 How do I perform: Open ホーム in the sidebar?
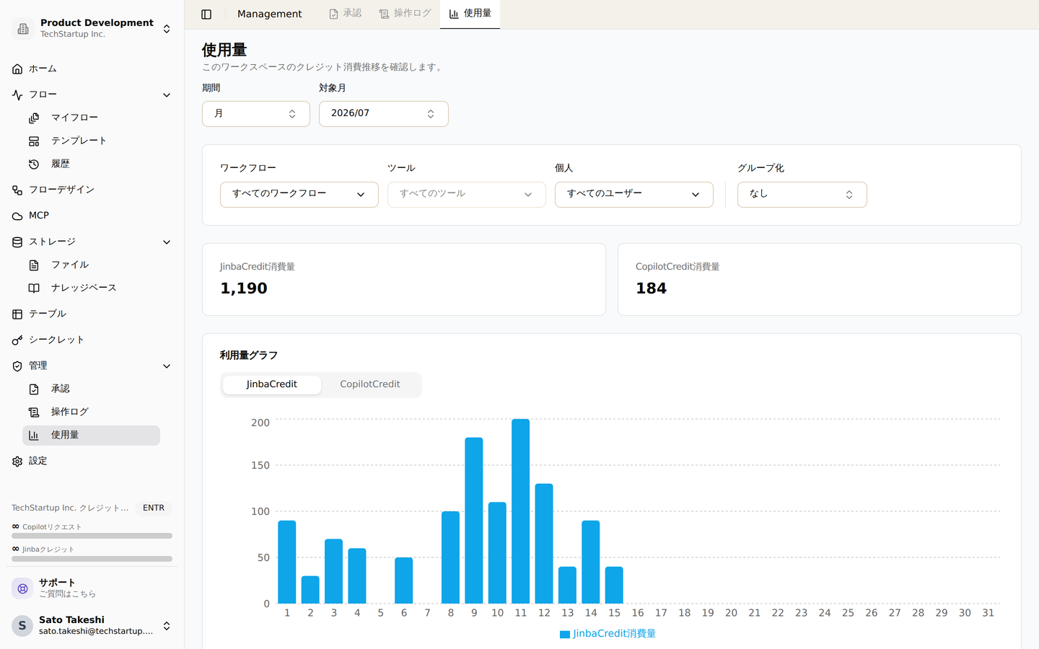pyautogui.click(x=91, y=69)
